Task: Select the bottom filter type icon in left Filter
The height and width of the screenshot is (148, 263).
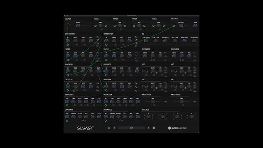Action: point(98,61)
